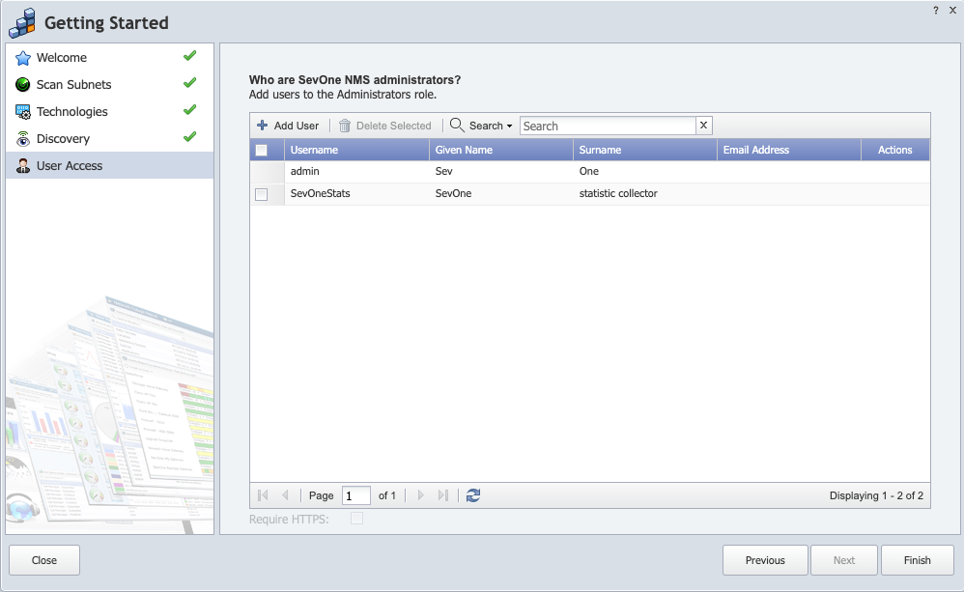Go to the last page
Image resolution: width=964 pixels, height=592 pixels.
(442, 495)
